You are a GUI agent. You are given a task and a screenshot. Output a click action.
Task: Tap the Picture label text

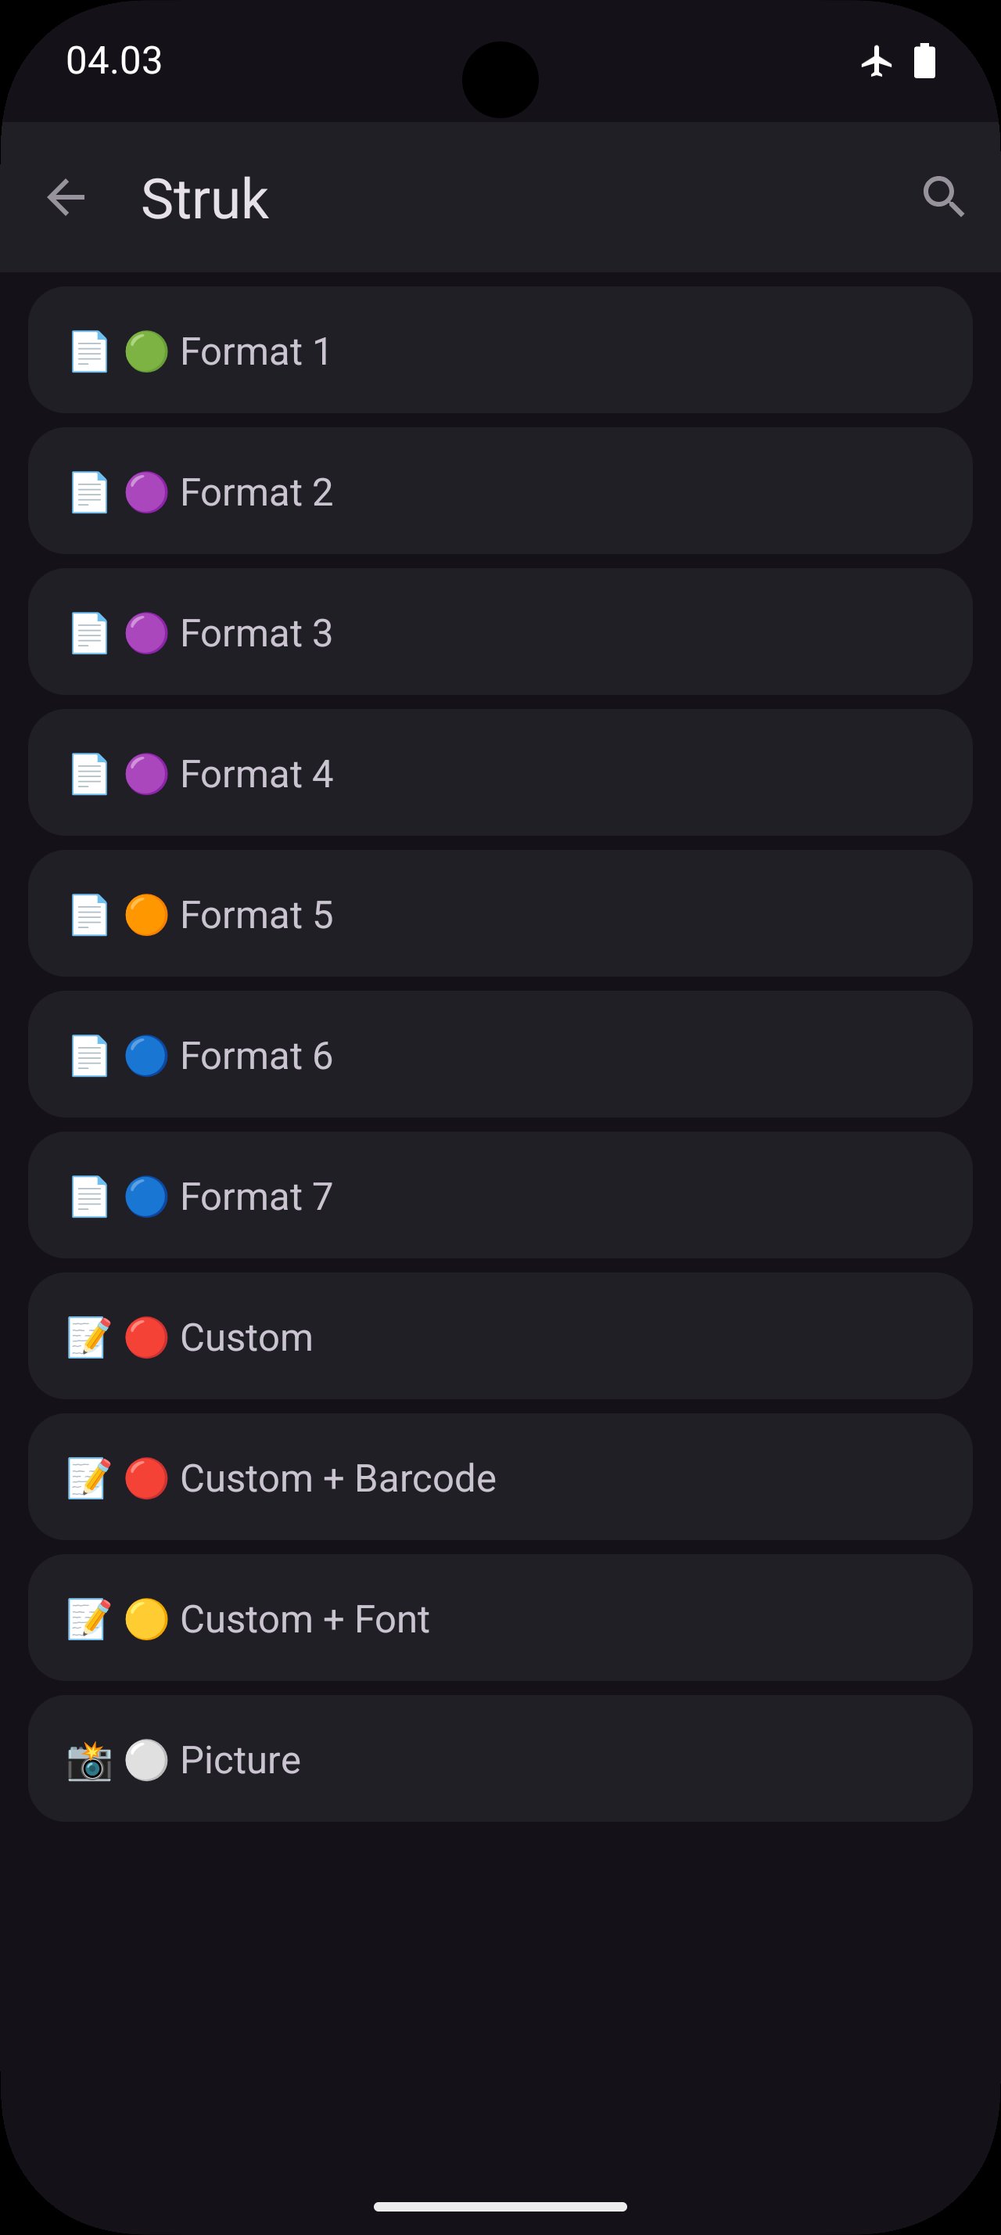pos(240,1761)
